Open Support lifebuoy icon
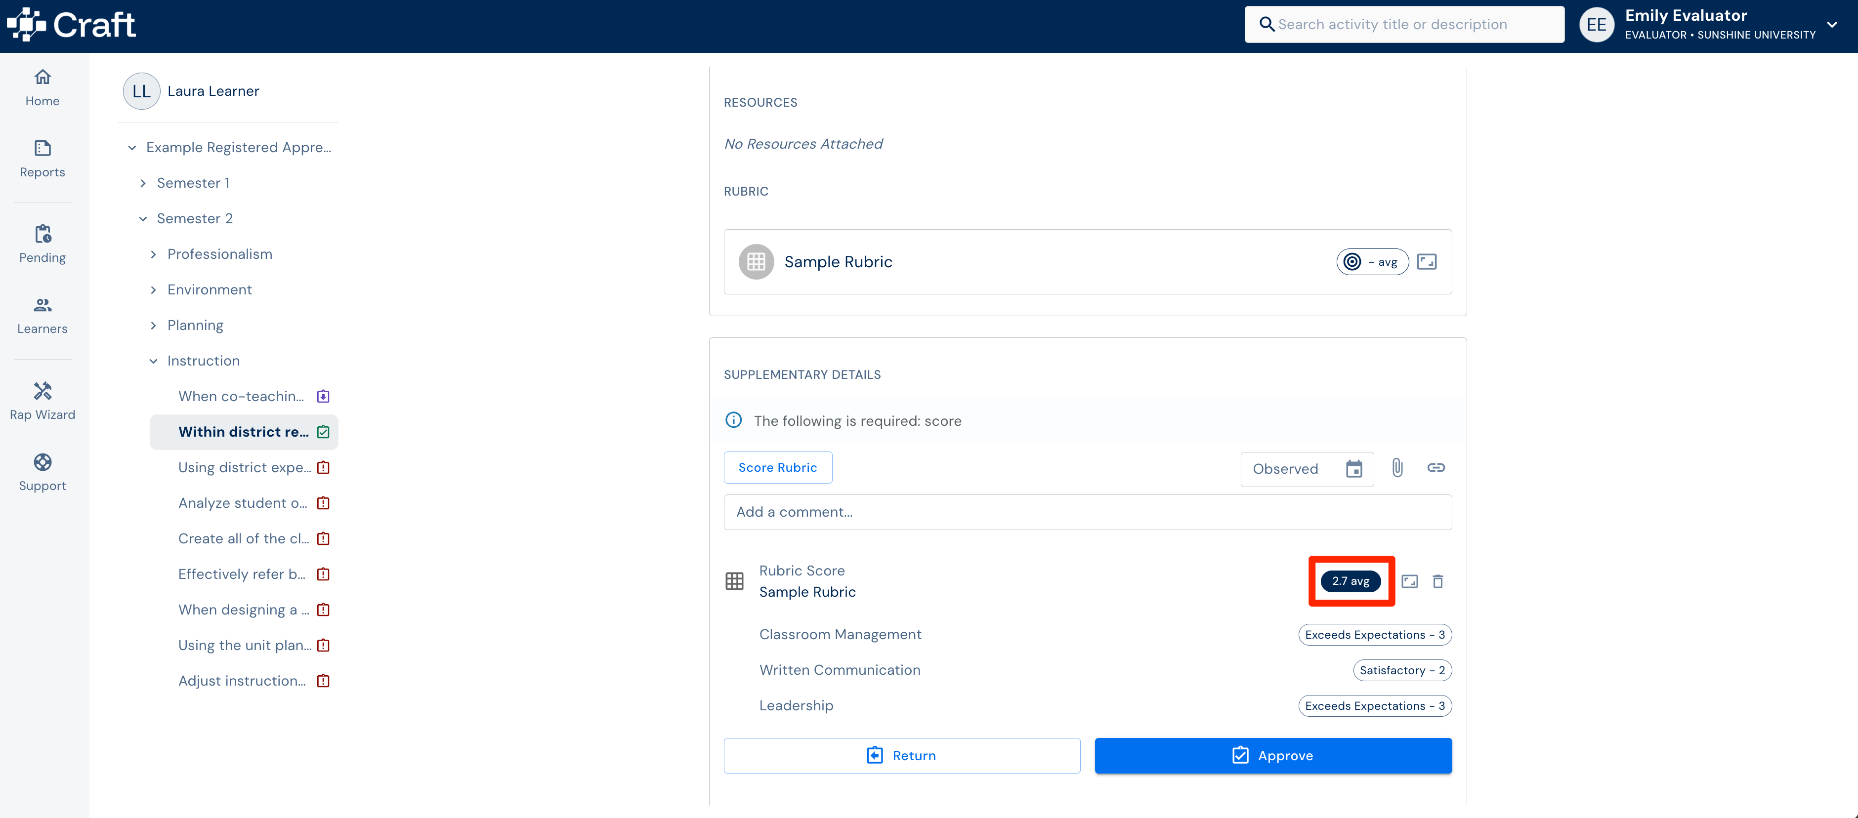Viewport: 1858px width, 818px height. tap(42, 462)
